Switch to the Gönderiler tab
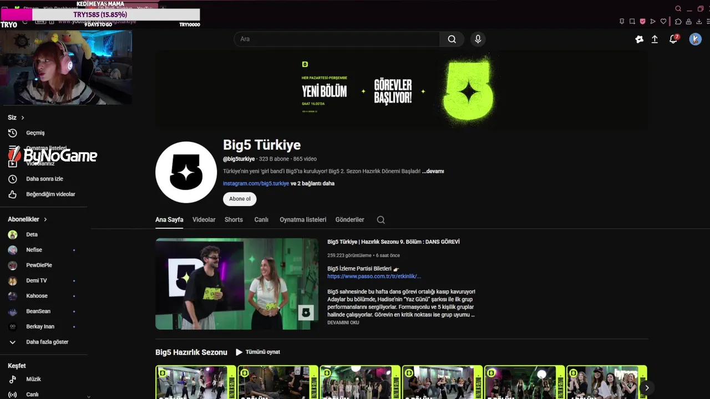Image resolution: width=710 pixels, height=399 pixels. [x=349, y=220]
